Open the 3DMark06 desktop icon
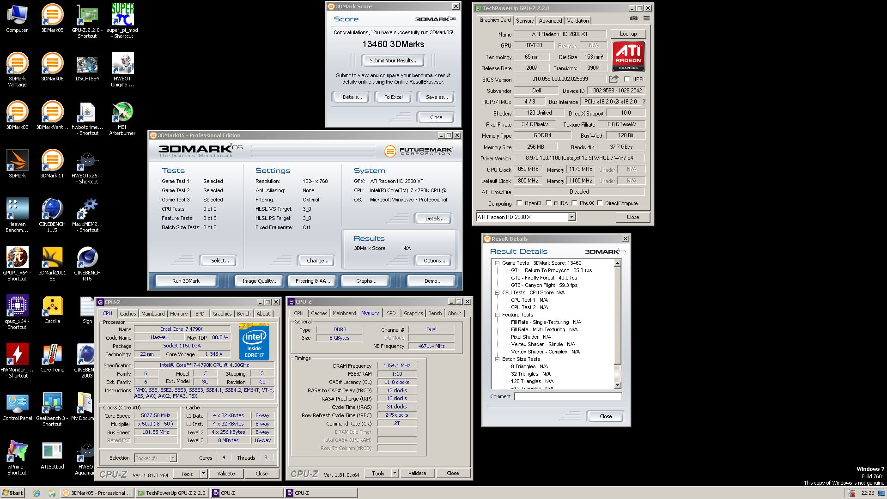Viewport: 887px width, 499px height. click(52, 67)
